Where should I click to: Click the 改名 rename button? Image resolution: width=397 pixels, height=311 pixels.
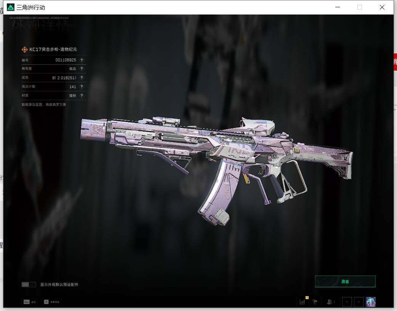pyautogui.click(x=345, y=281)
